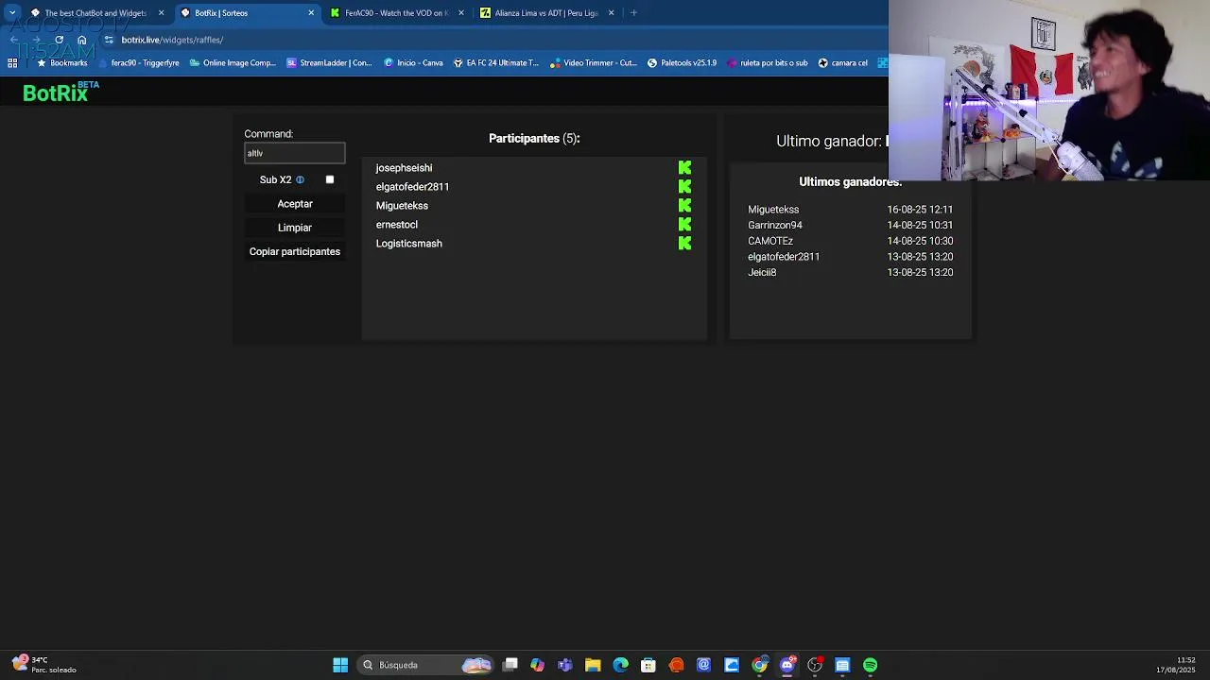This screenshot has height=680, width=1210.
Task: Open the weather widget showing 34°C
Action: click(44, 665)
